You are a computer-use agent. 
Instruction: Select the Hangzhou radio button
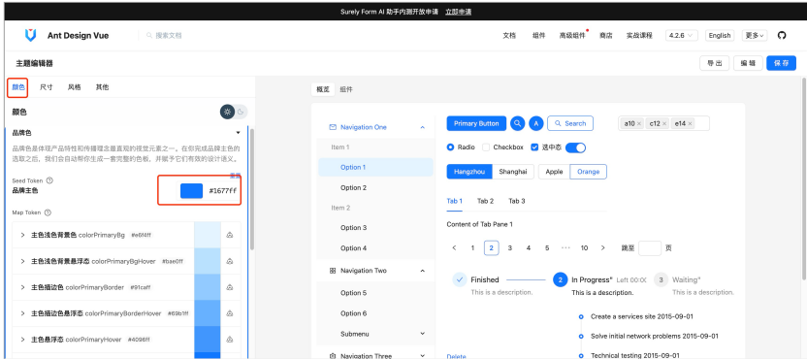point(469,172)
